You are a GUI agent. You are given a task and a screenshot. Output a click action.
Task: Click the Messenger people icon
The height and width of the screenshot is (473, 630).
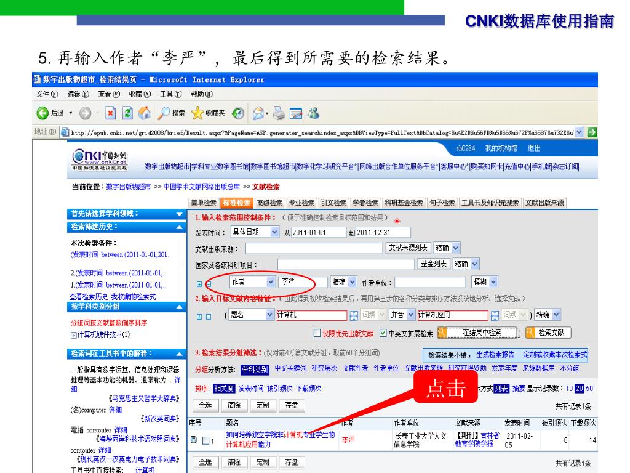(x=313, y=113)
